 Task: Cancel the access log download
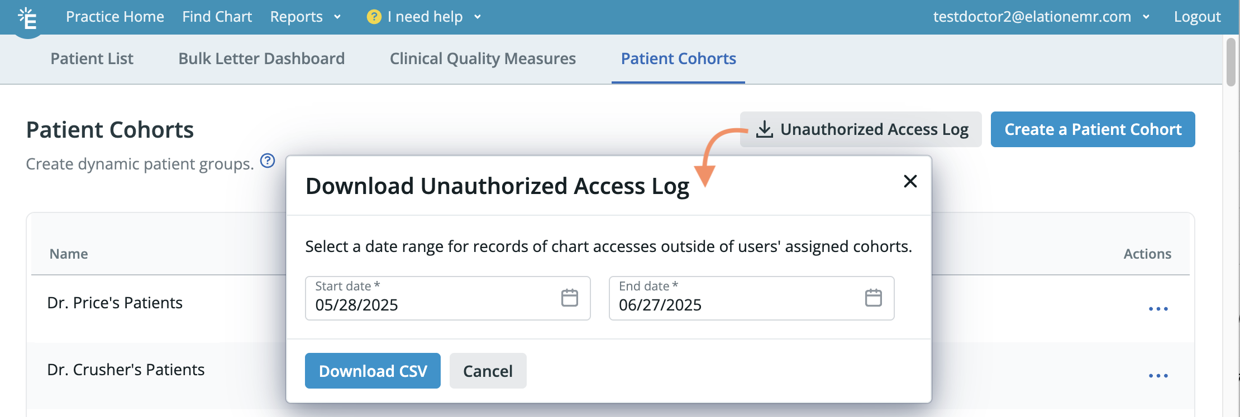click(x=488, y=371)
